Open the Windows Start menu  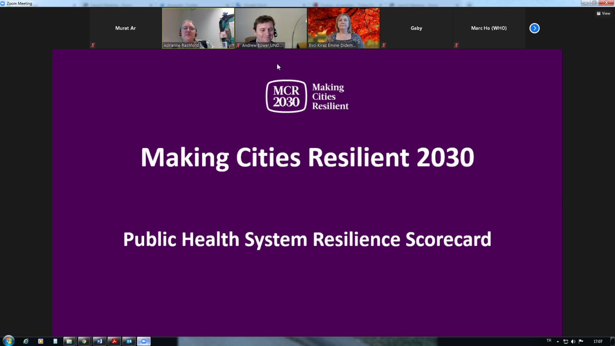(x=8, y=341)
